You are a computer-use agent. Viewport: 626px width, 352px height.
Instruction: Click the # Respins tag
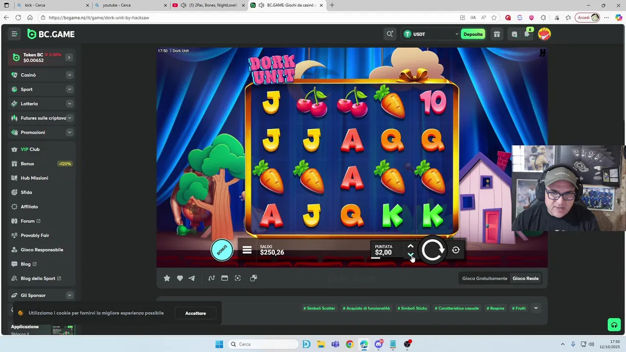click(495, 308)
